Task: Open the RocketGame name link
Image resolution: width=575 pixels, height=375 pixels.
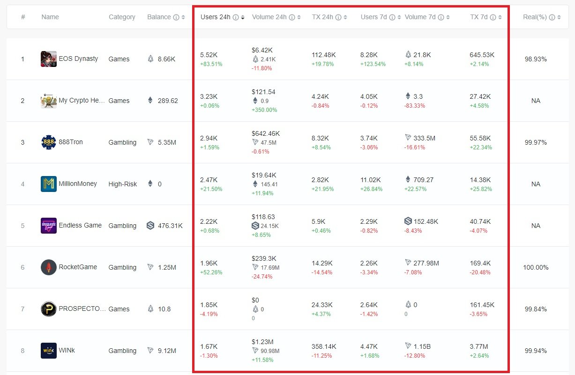Action: 78,267
